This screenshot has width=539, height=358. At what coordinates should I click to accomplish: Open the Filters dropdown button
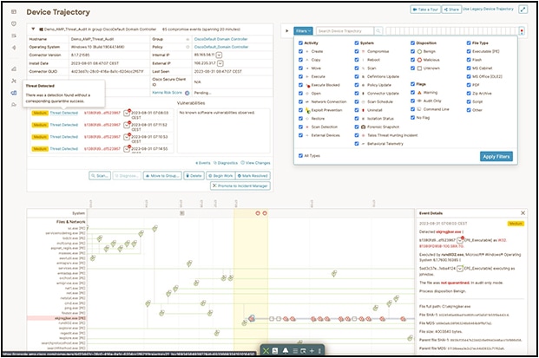[303, 31]
